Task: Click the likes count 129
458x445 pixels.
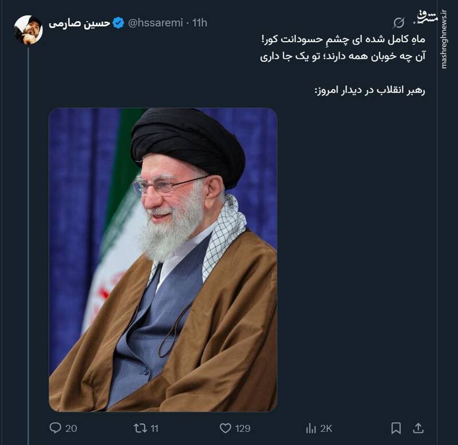Action: point(243,428)
